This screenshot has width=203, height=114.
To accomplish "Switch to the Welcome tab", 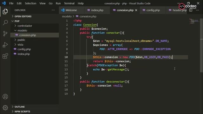I will click(x=72, y=10).
